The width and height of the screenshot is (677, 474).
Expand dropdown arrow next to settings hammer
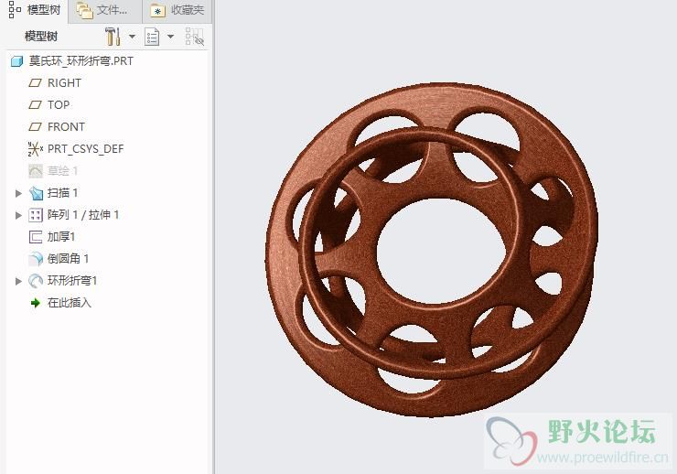tap(132, 37)
